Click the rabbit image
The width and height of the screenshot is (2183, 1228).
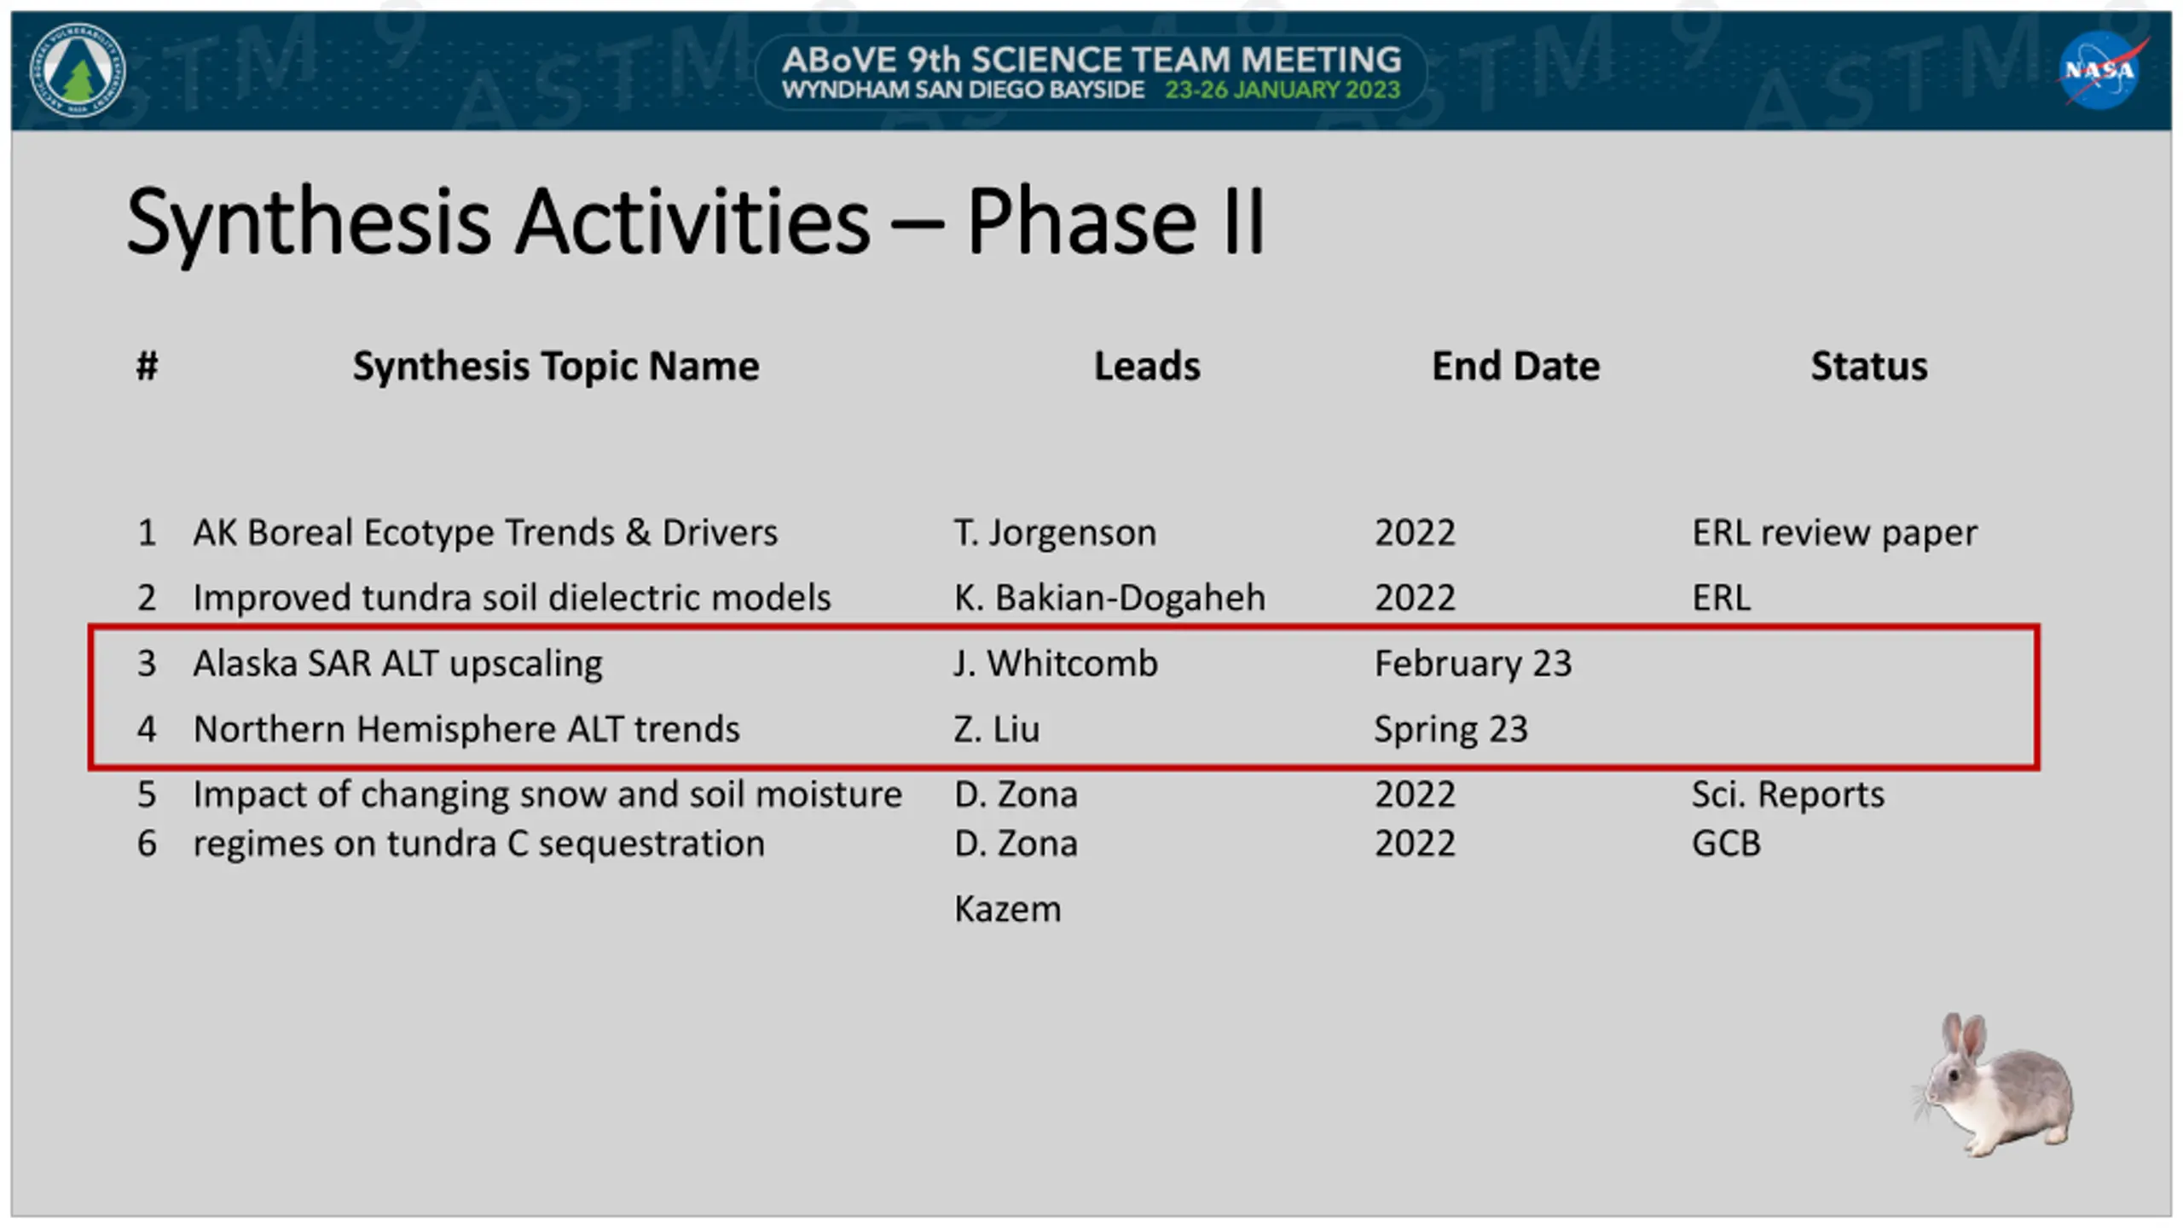1994,1084
